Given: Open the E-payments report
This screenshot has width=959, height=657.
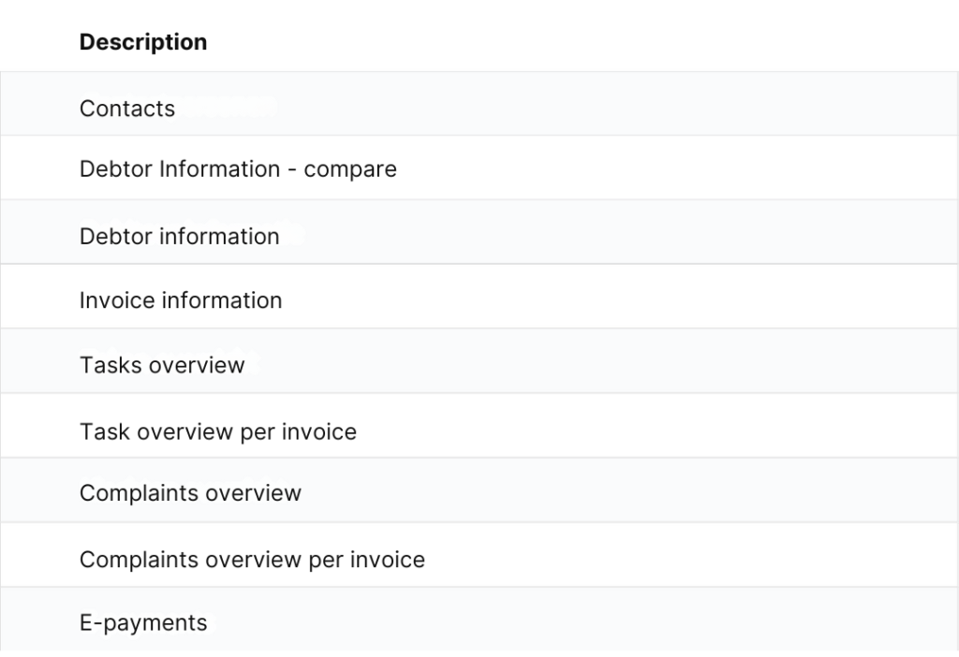Looking at the screenshot, I should [x=143, y=622].
